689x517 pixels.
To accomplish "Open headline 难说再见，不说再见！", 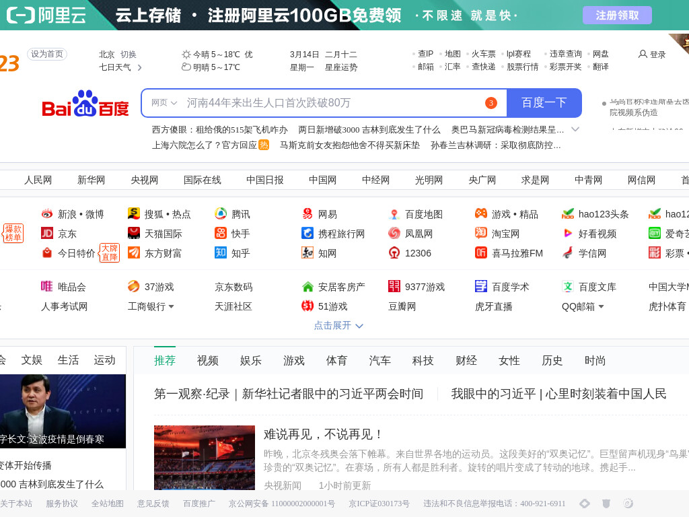I will pyautogui.click(x=323, y=434).
